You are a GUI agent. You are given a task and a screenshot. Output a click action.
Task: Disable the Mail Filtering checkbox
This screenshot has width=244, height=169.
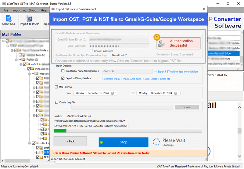click(x=56, y=87)
